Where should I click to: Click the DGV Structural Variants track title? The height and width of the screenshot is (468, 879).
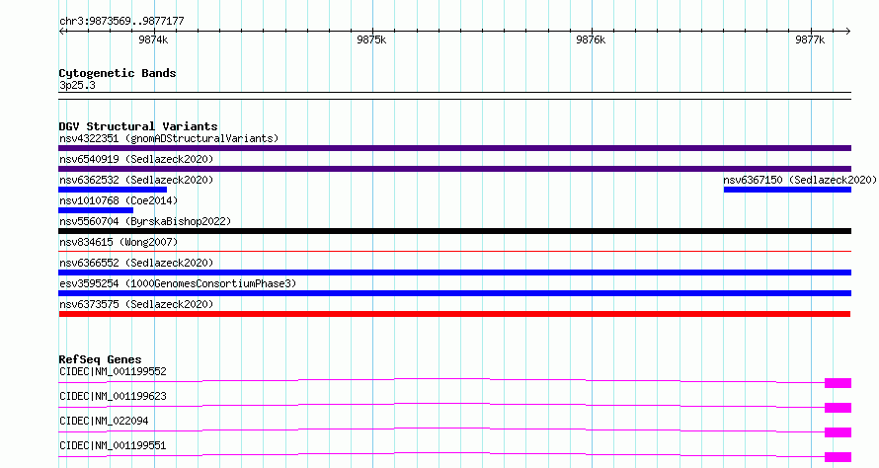tap(138, 126)
